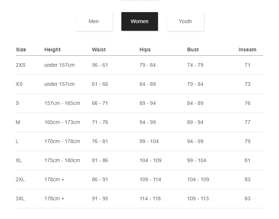Click the Height column header

click(x=52, y=50)
